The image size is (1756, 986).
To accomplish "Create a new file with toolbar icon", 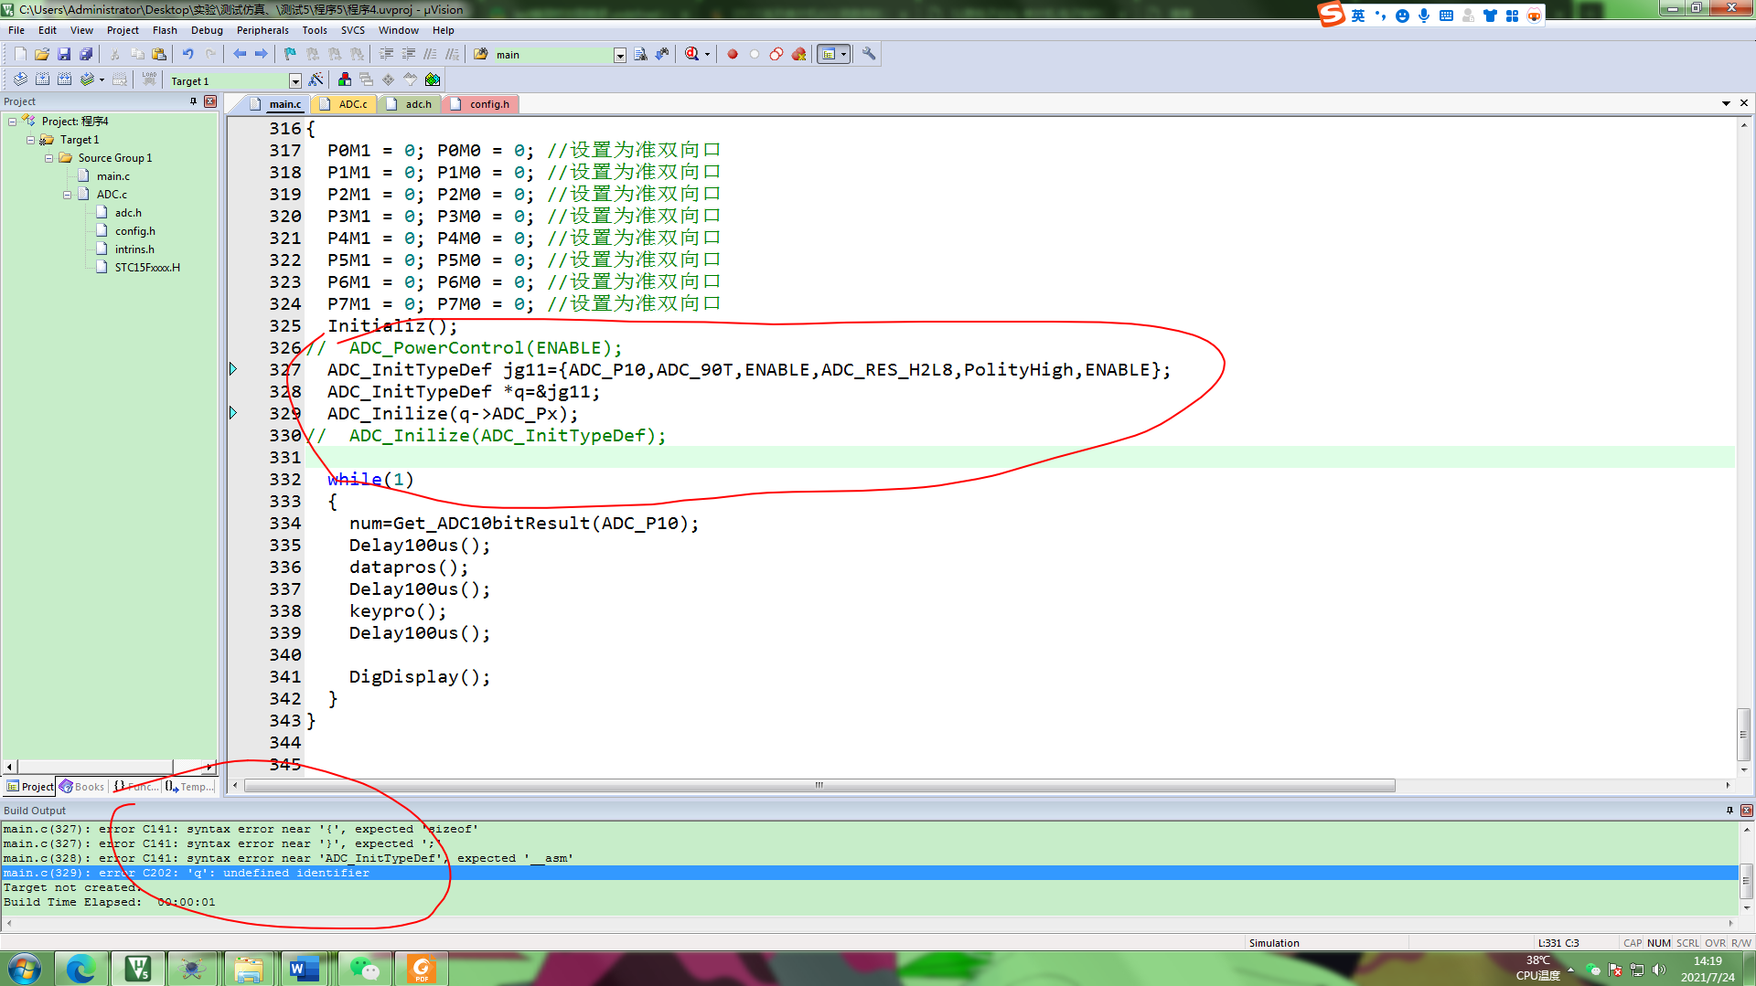I will click(x=20, y=55).
